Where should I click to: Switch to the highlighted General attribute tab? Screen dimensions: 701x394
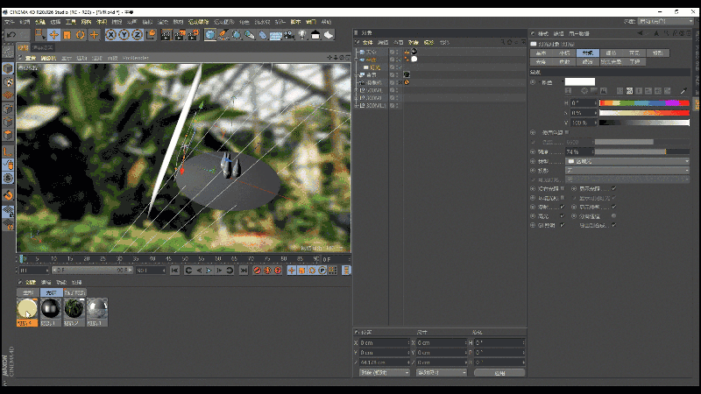[588, 53]
